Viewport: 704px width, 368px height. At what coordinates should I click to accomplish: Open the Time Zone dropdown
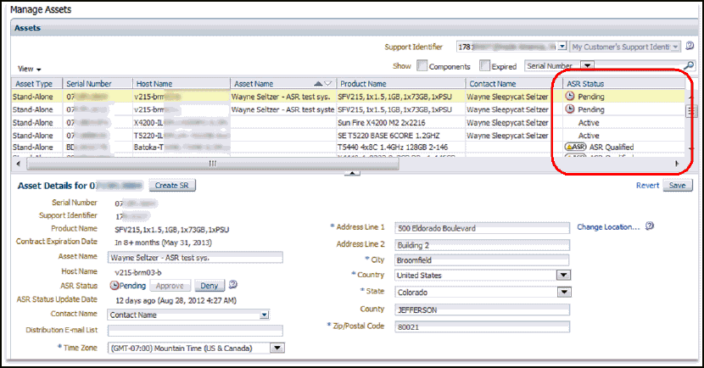[x=277, y=348]
